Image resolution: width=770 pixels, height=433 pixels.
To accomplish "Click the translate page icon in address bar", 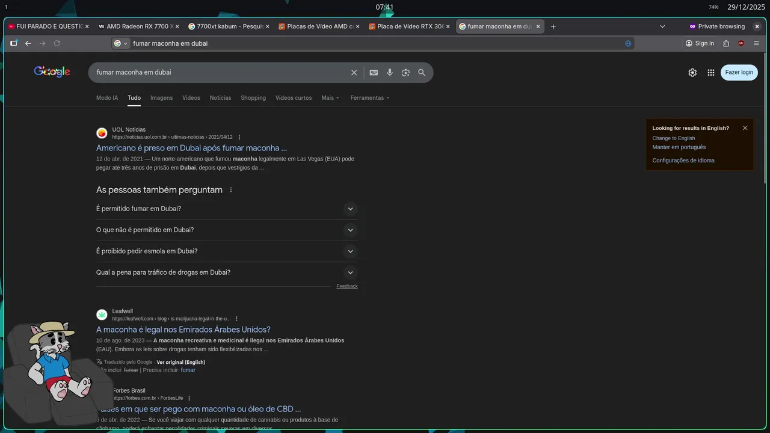I will click(x=628, y=43).
